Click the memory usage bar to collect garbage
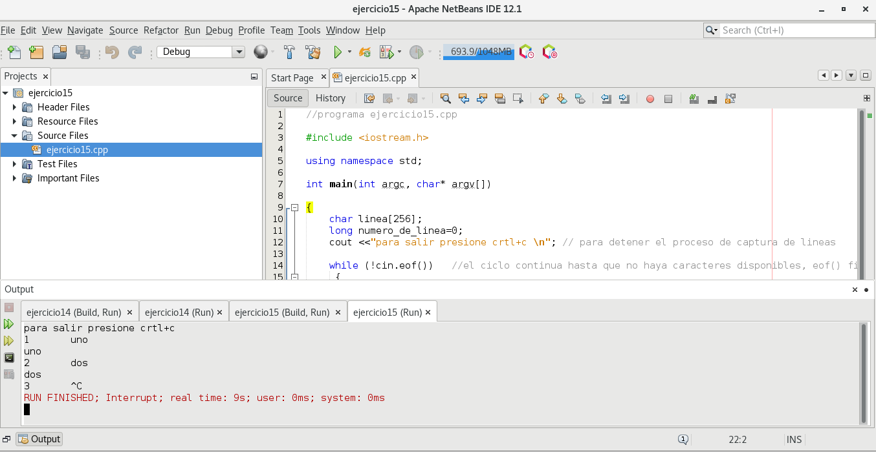The height and width of the screenshot is (452, 876). [478, 52]
